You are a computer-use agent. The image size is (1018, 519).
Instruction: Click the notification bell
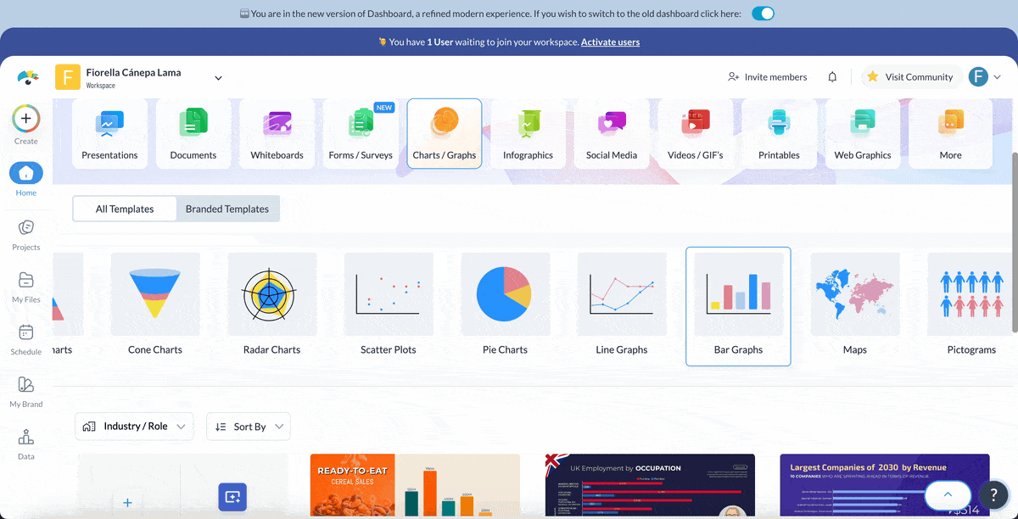tap(832, 76)
